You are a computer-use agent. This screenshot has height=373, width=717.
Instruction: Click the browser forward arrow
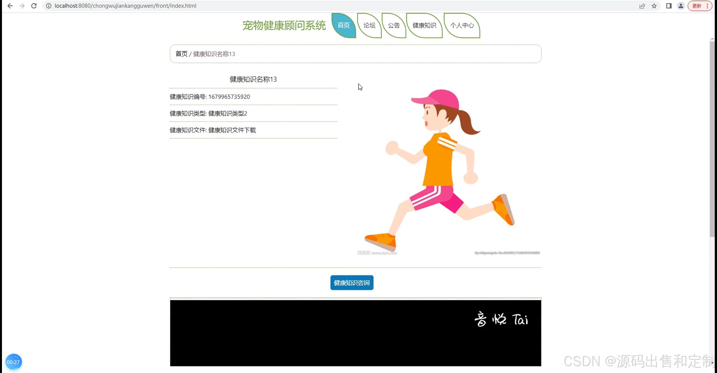tap(22, 6)
